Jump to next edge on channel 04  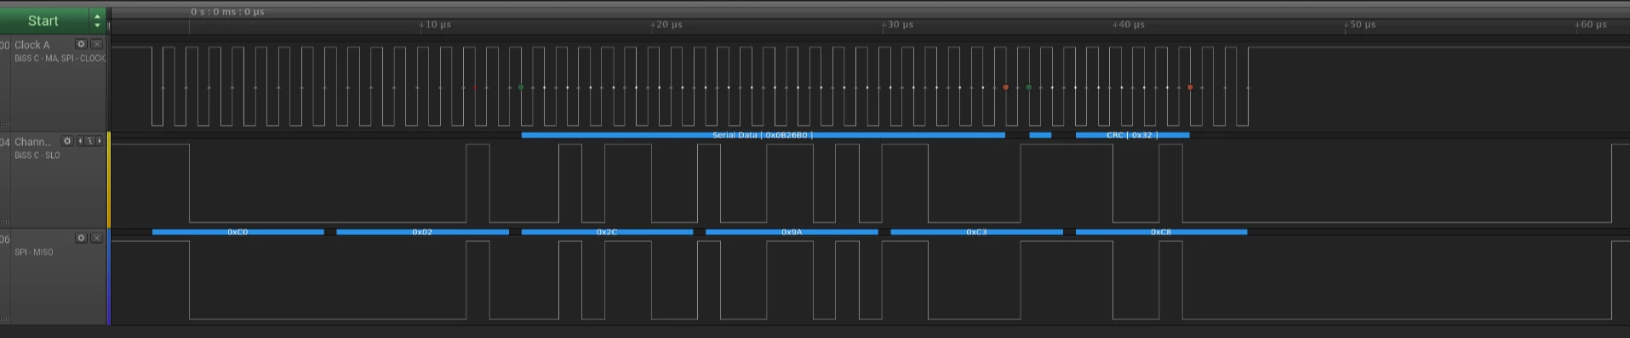[99, 141]
